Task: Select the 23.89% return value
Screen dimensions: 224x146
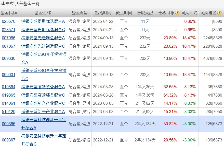Action: point(170,38)
